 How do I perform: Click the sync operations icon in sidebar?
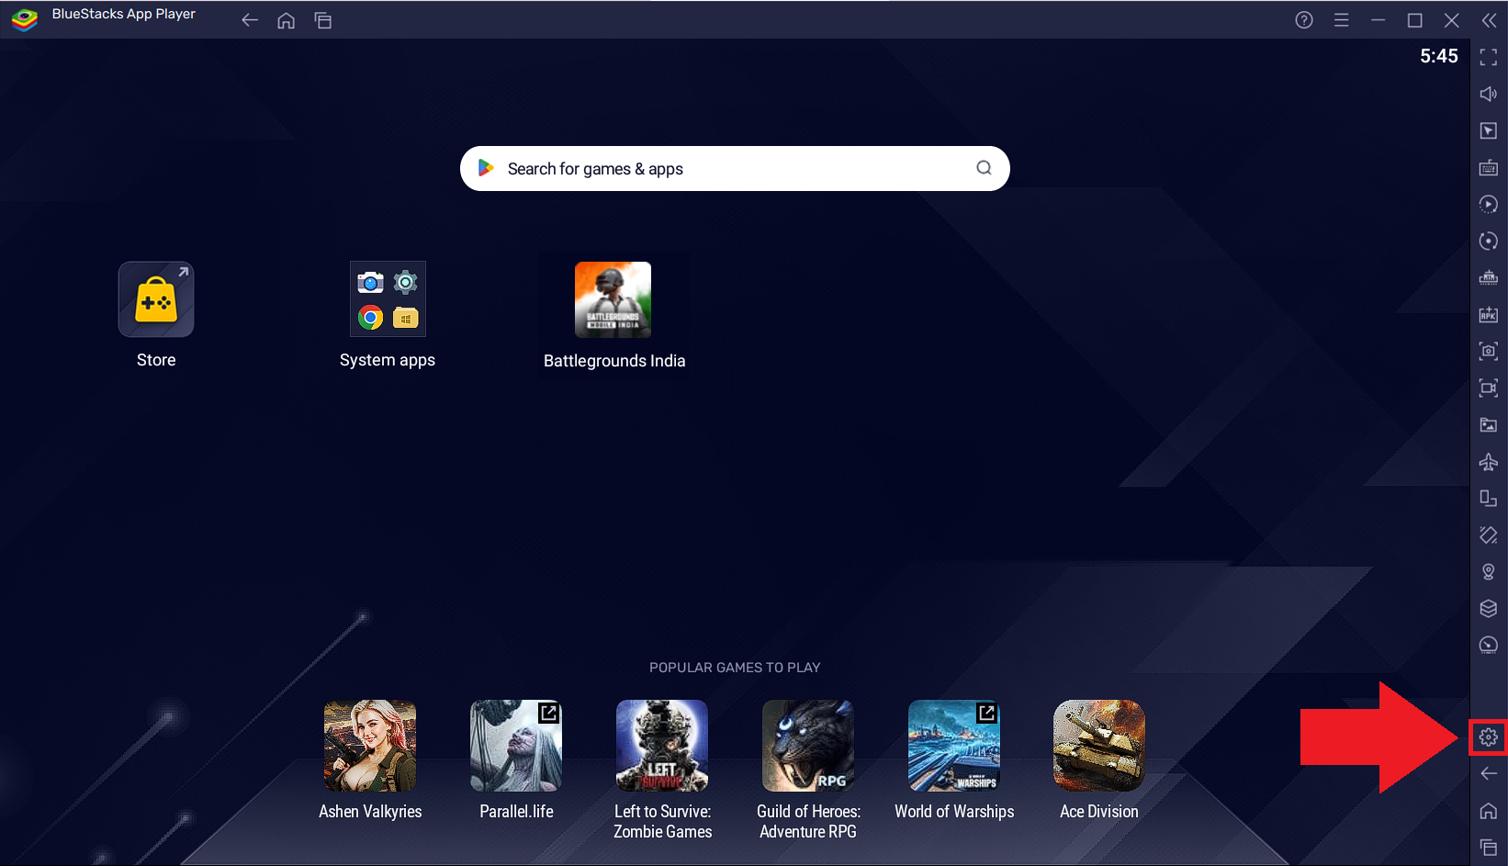click(x=1489, y=204)
